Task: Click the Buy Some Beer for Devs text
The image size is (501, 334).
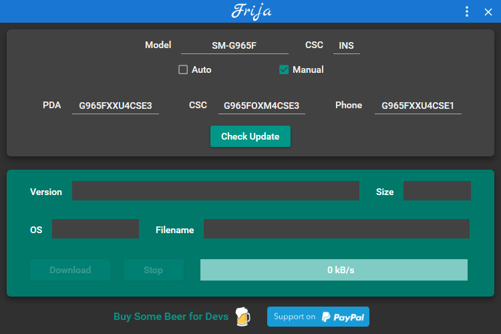Action: 171,317
